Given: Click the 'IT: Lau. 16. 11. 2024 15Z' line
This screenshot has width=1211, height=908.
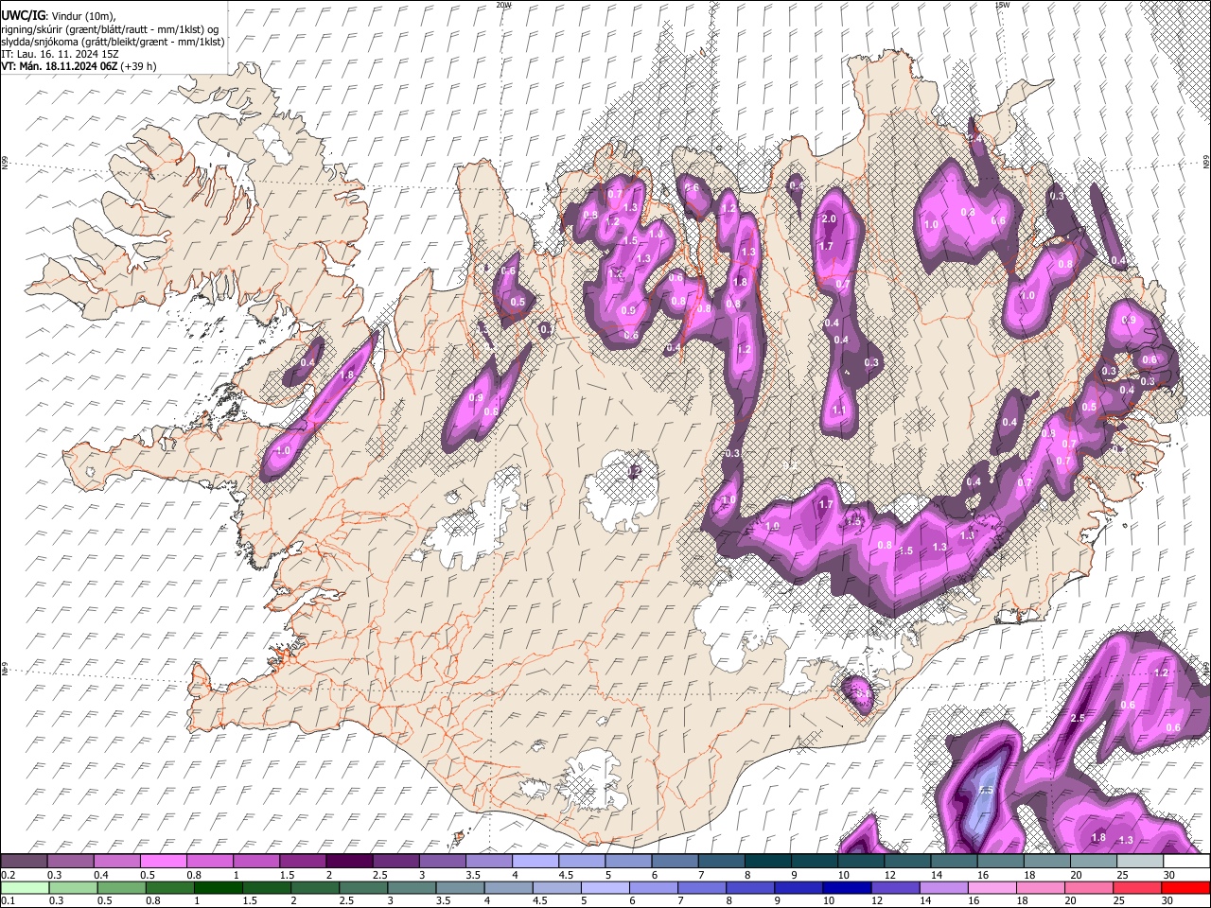Looking at the screenshot, I should click(60, 54).
